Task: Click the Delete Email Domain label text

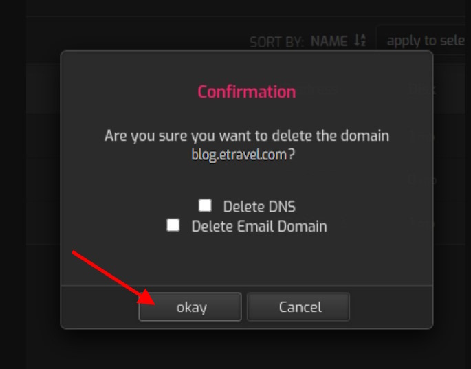Action: [x=259, y=226]
